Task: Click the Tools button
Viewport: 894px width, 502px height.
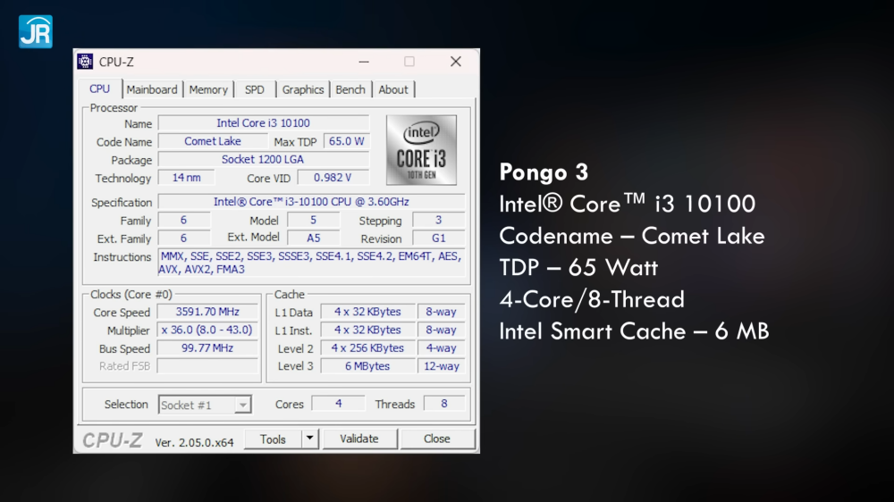Action: pyautogui.click(x=273, y=439)
